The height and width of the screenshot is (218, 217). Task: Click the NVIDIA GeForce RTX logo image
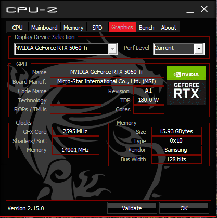(x=186, y=85)
